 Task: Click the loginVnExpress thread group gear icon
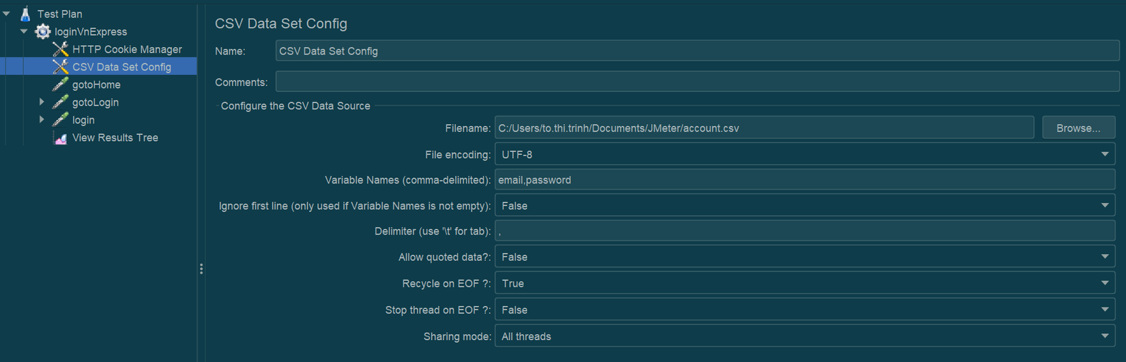[x=43, y=31]
